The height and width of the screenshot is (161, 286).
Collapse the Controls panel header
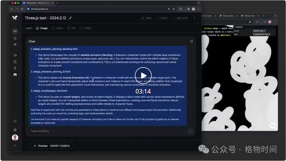tap(239, 27)
